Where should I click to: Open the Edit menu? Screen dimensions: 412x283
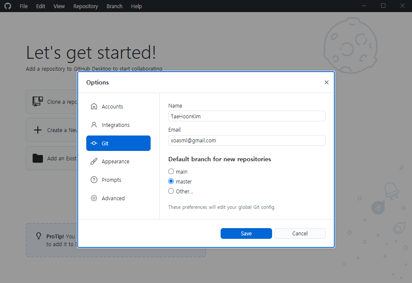40,6
